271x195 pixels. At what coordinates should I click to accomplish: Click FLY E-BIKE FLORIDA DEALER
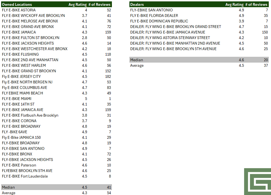(x=154, y=16)
